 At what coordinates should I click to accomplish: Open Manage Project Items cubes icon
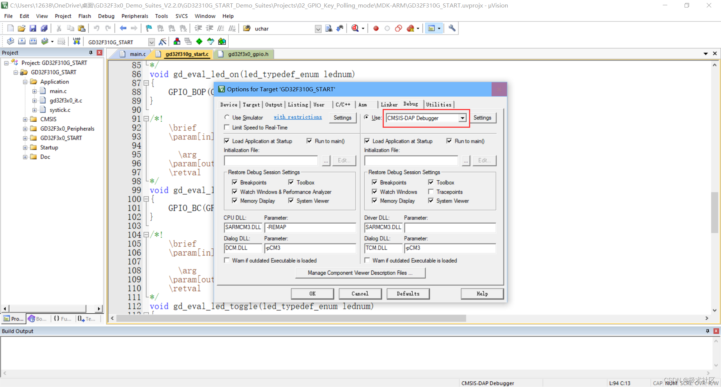177,41
